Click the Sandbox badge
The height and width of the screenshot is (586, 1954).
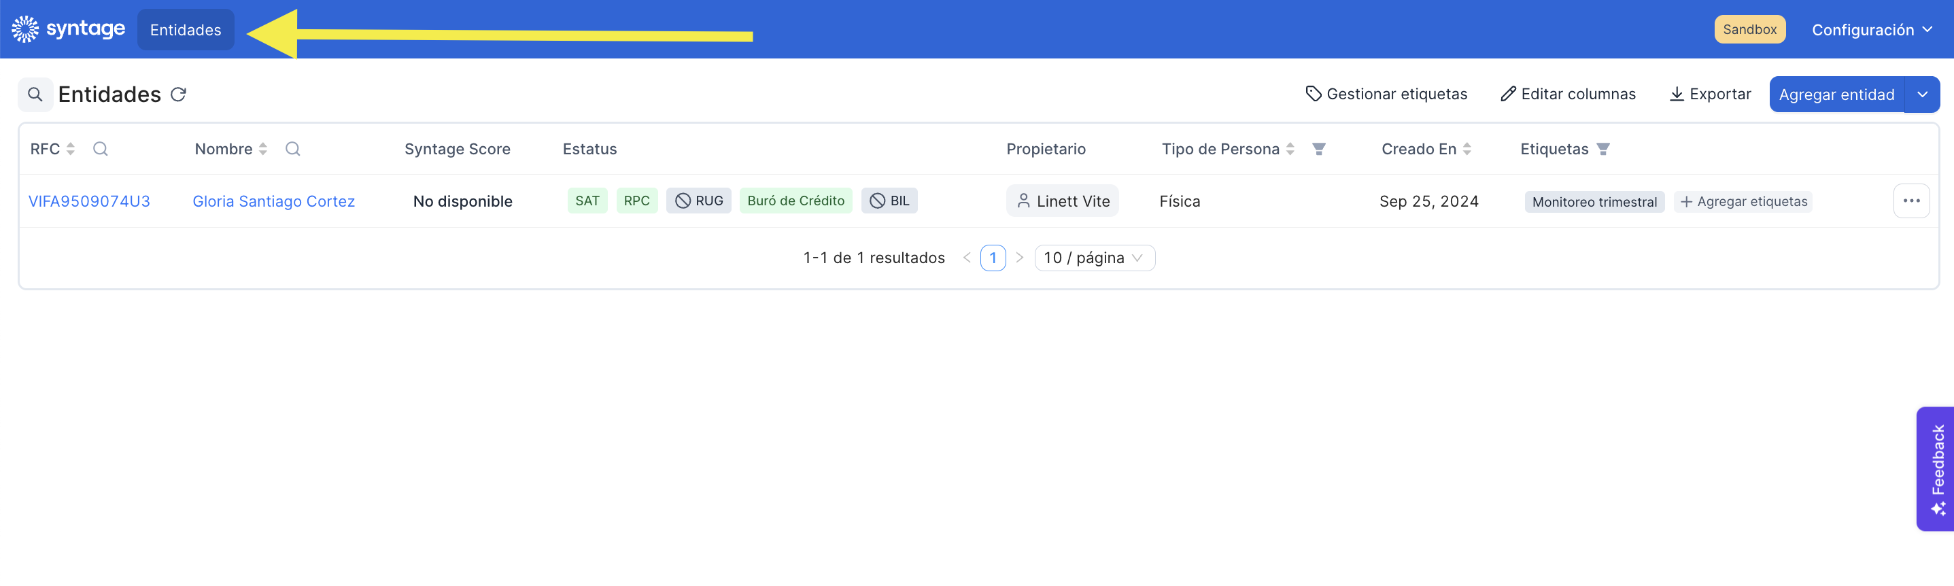[1749, 29]
